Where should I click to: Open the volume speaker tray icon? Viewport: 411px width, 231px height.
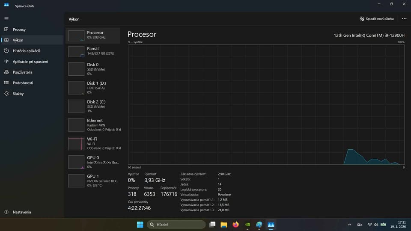376,225
